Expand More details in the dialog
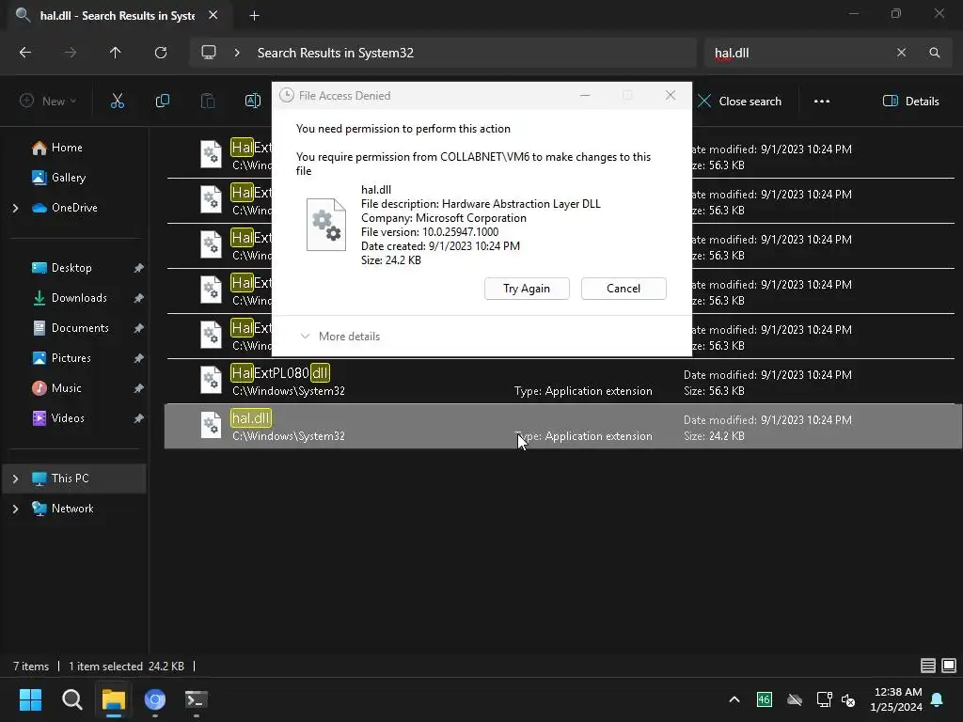The image size is (963, 722). click(x=339, y=337)
